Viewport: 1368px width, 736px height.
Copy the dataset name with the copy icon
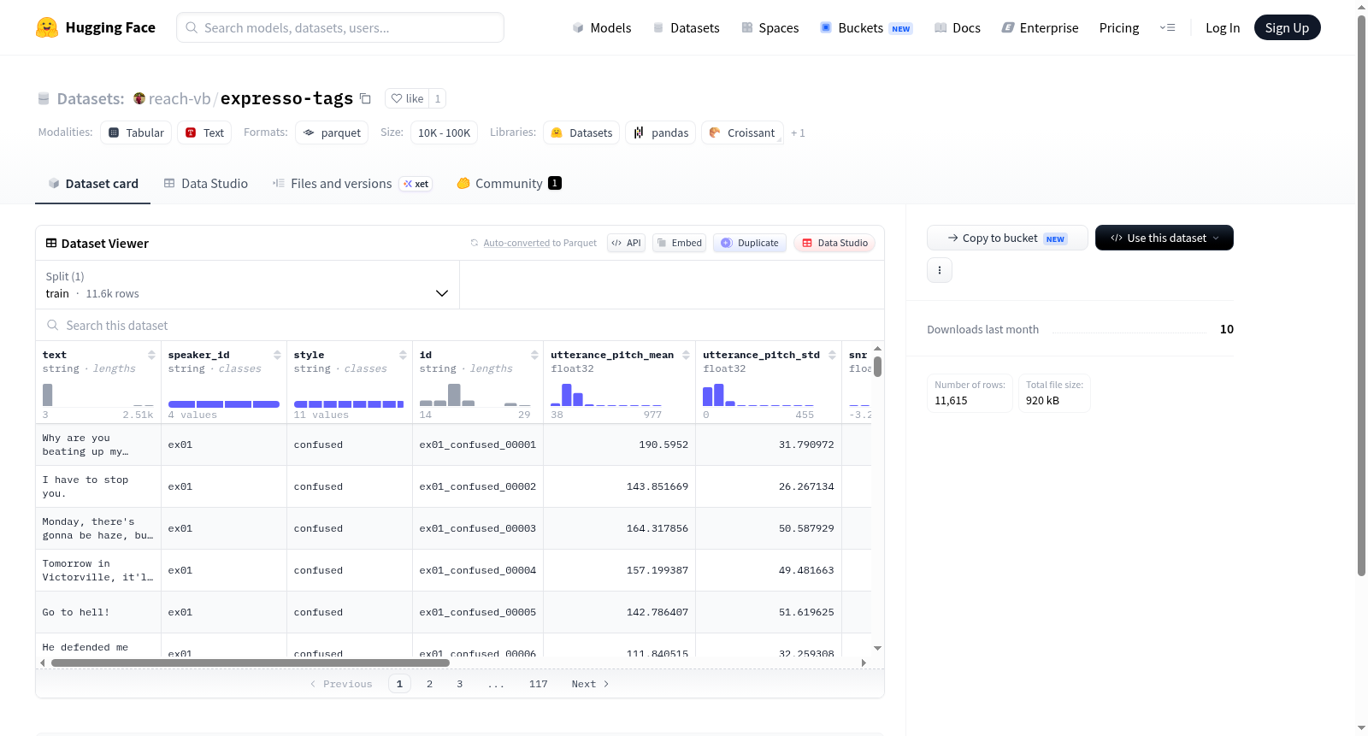[x=365, y=98]
